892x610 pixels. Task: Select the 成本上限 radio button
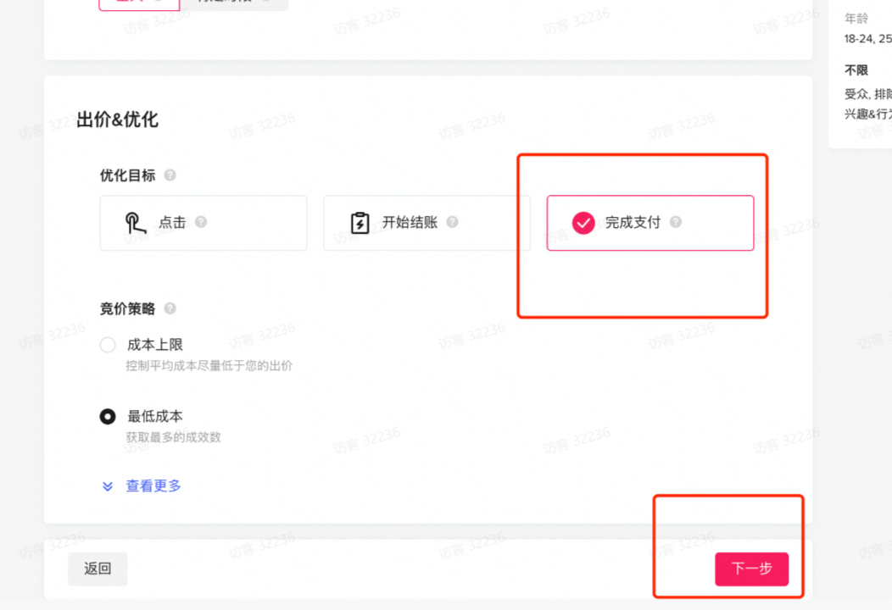(x=108, y=344)
